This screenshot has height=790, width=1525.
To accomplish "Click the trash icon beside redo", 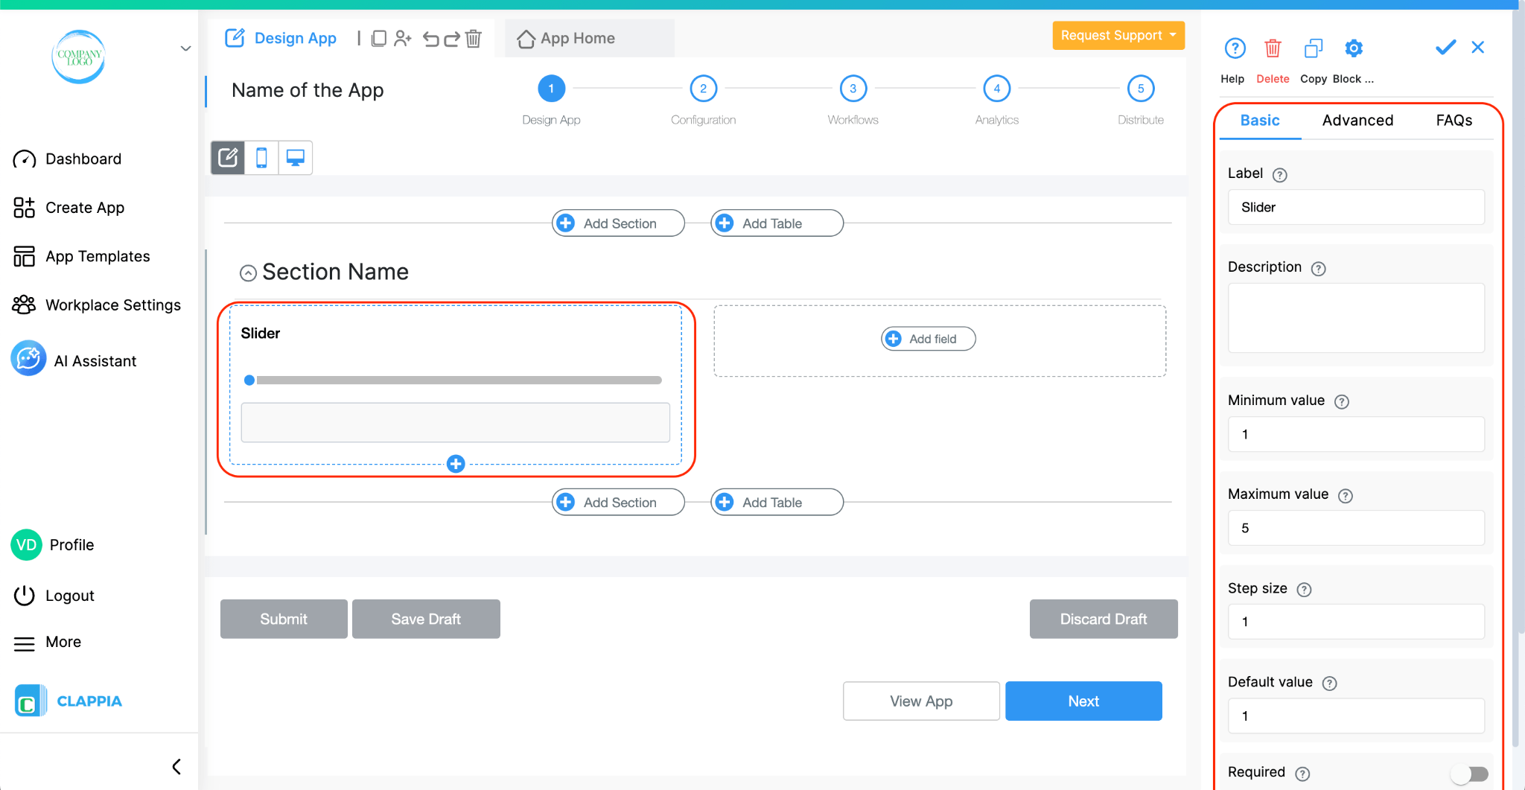I will coord(474,38).
